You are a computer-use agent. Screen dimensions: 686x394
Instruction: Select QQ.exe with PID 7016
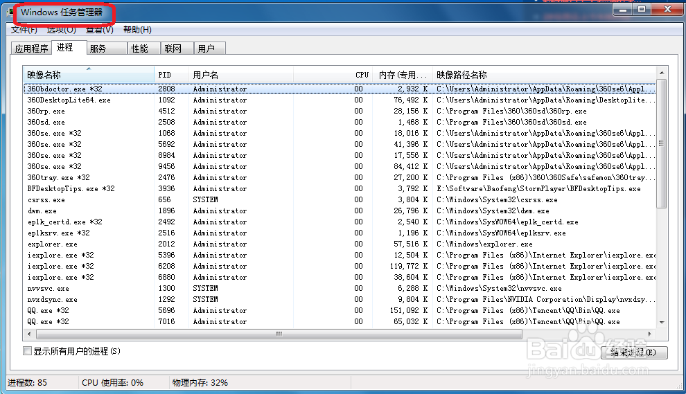tap(340, 321)
